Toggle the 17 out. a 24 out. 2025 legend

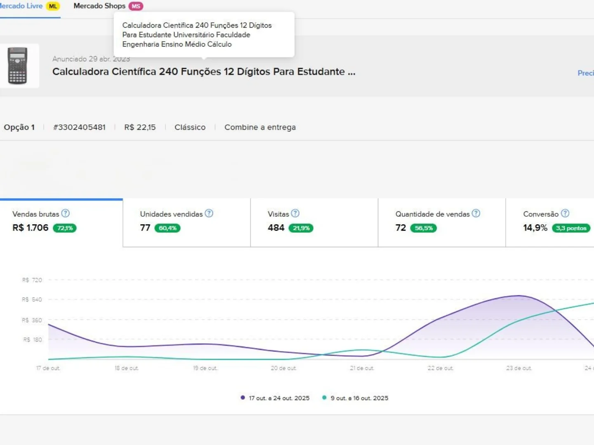point(275,398)
